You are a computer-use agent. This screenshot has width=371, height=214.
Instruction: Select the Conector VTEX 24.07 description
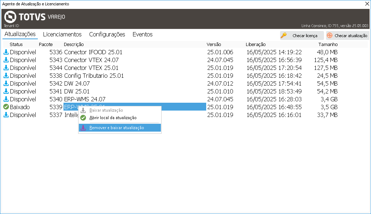tap(91, 60)
